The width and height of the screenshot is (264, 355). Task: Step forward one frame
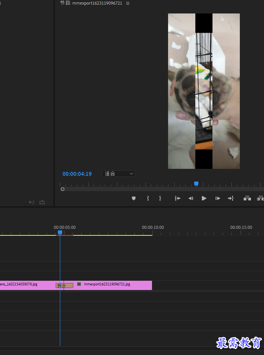[x=218, y=198]
